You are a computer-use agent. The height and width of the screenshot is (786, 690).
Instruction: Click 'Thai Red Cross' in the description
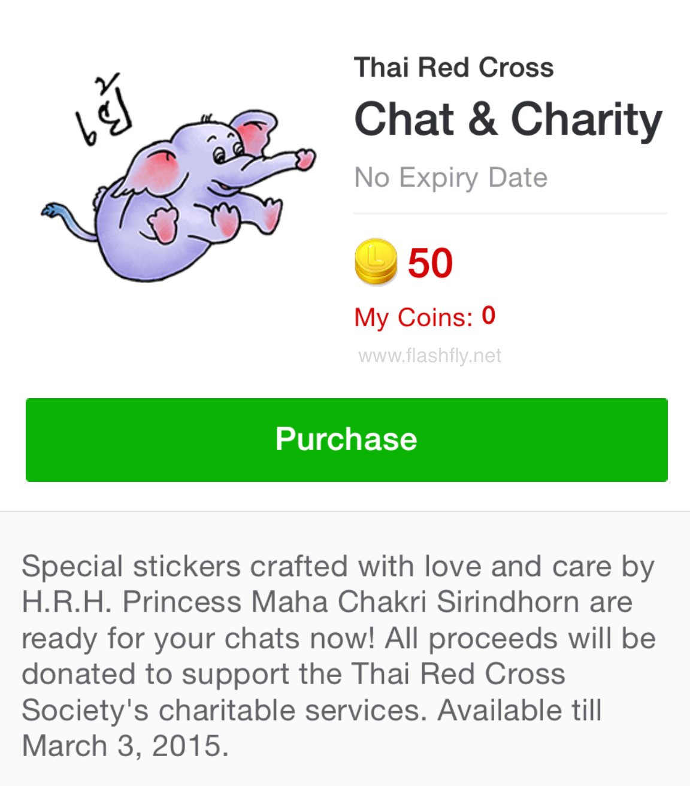(x=458, y=674)
